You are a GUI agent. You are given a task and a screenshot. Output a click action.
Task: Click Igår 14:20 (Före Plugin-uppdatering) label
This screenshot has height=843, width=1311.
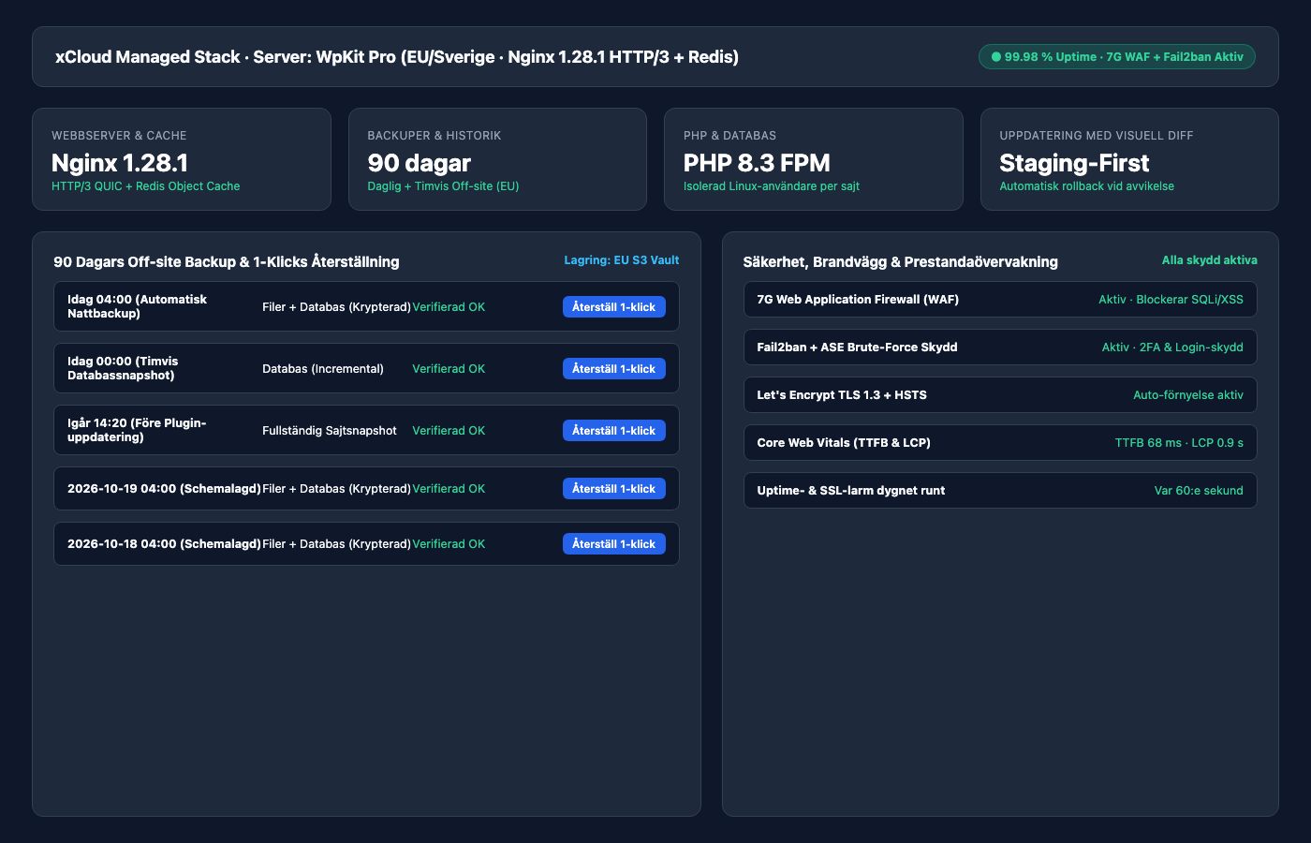click(x=137, y=430)
